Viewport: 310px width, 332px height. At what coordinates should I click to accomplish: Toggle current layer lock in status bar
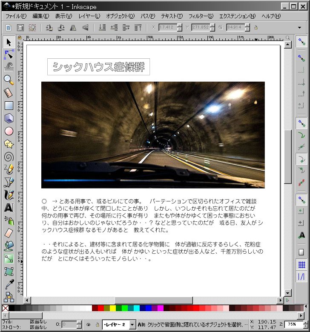[97, 324]
